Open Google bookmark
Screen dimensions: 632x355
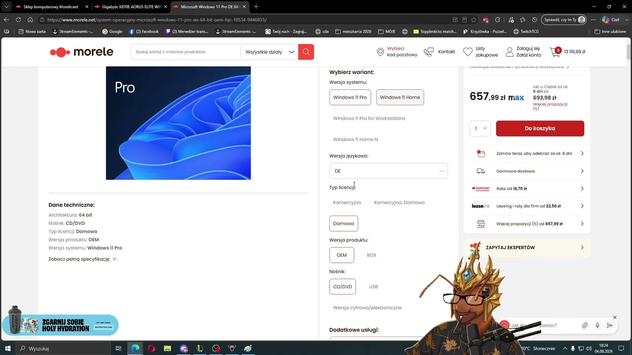click(x=112, y=32)
